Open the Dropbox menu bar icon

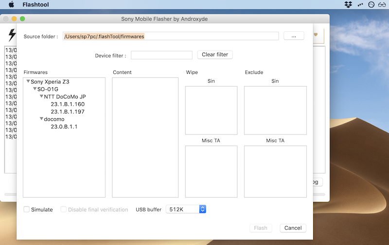click(x=348, y=4)
